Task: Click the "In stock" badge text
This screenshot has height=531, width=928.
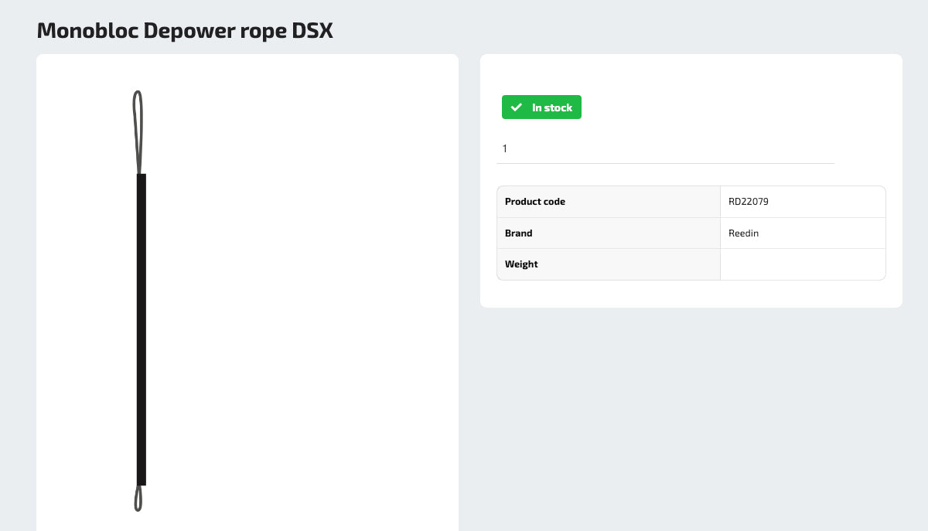Action: click(x=551, y=107)
